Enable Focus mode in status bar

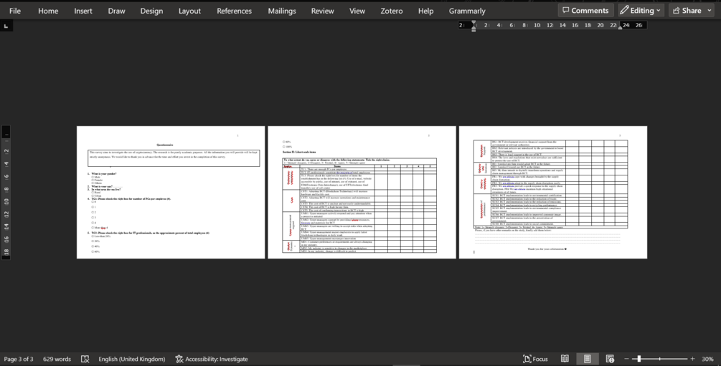pos(535,359)
